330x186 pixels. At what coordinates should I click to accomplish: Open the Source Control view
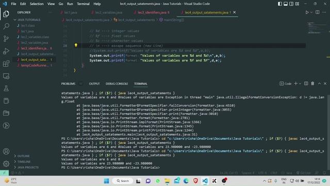pyautogui.click(x=6, y=39)
